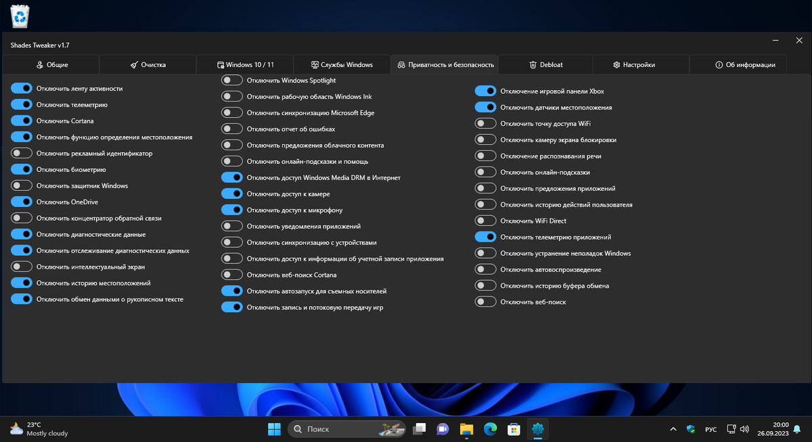
Task: Enable Отключить рекламный идентификатор switch
Action: (22, 153)
